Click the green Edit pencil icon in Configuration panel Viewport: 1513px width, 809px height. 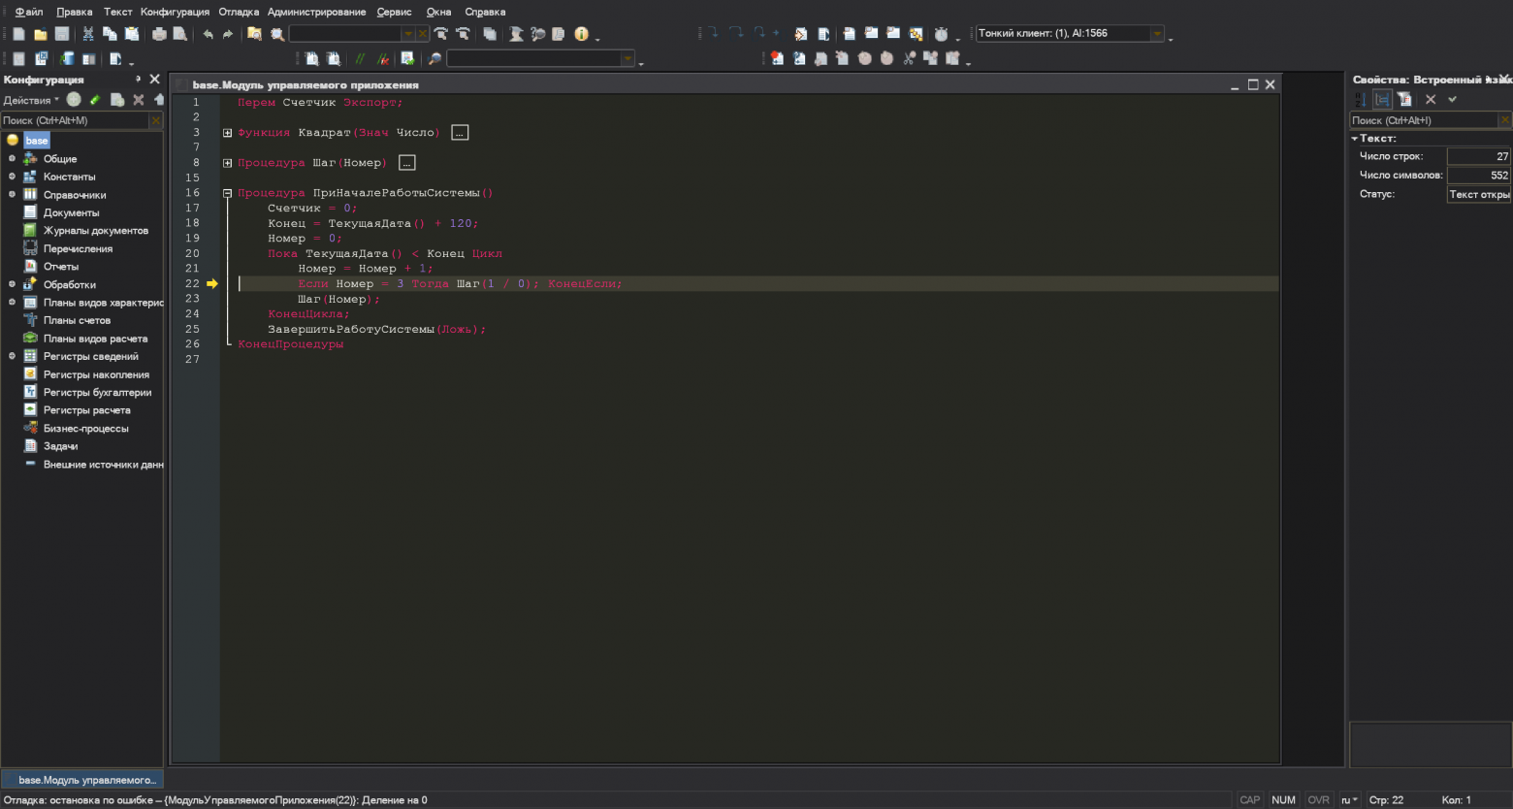pyautogui.click(x=95, y=100)
